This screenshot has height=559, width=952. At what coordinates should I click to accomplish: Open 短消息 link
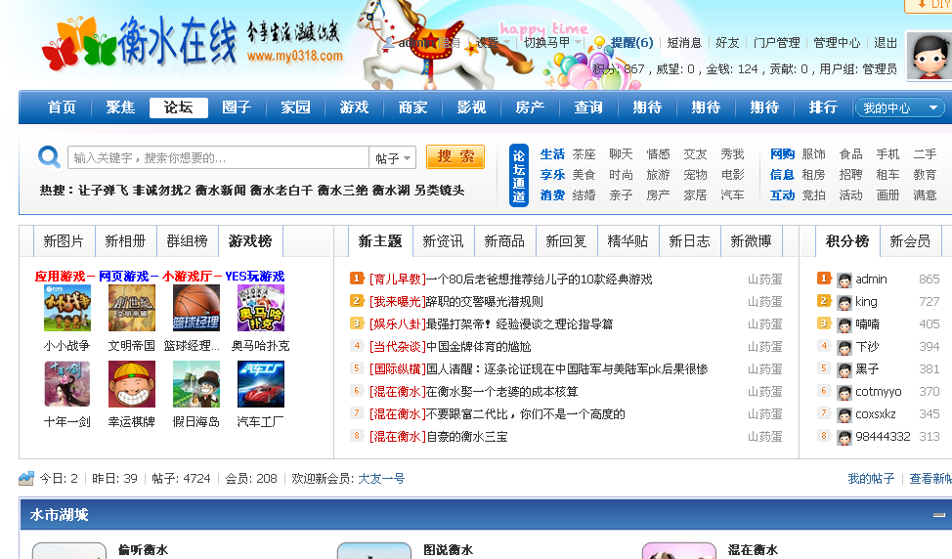pos(684,42)
